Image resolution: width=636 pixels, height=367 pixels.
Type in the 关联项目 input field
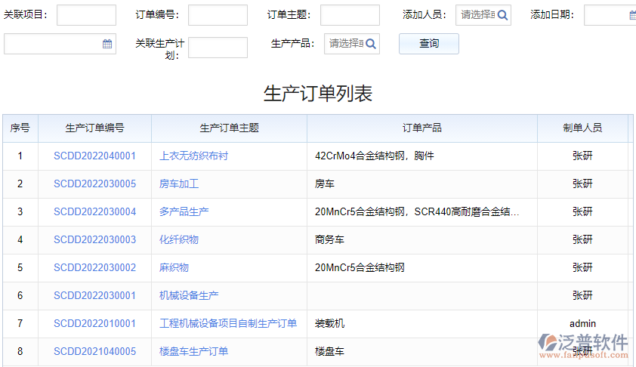click(86, 15)
